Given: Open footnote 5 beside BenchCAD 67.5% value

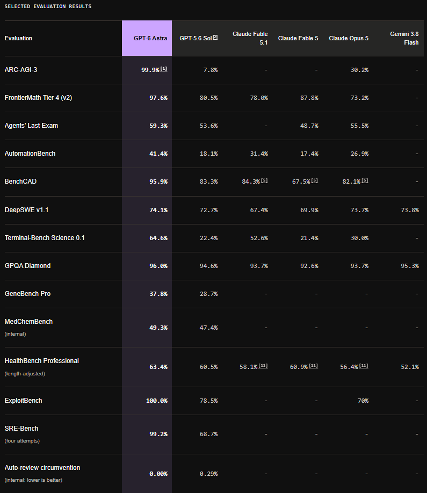Looking at the screenshot, I should pyautogui.click(x=314, y=180).
